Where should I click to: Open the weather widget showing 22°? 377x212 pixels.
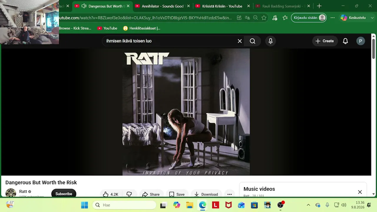coord(10,204)
